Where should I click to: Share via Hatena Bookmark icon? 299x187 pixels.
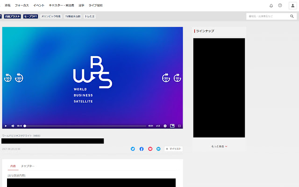(158, 149)
